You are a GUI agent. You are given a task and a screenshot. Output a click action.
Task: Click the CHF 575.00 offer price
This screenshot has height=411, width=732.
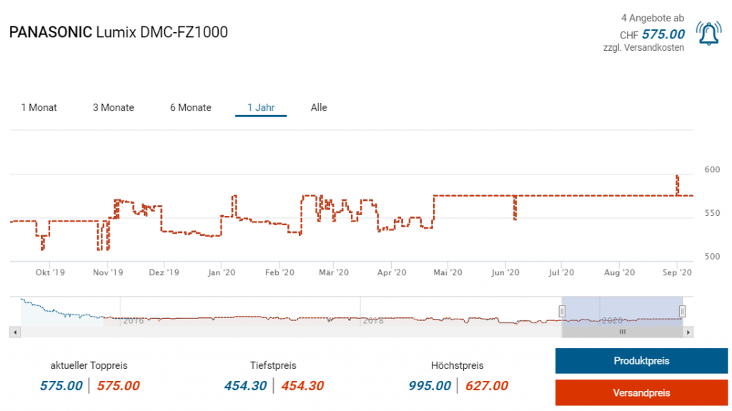[x=663, y=34]
